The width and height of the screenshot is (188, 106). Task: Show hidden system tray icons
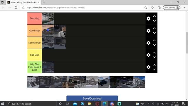149,104
